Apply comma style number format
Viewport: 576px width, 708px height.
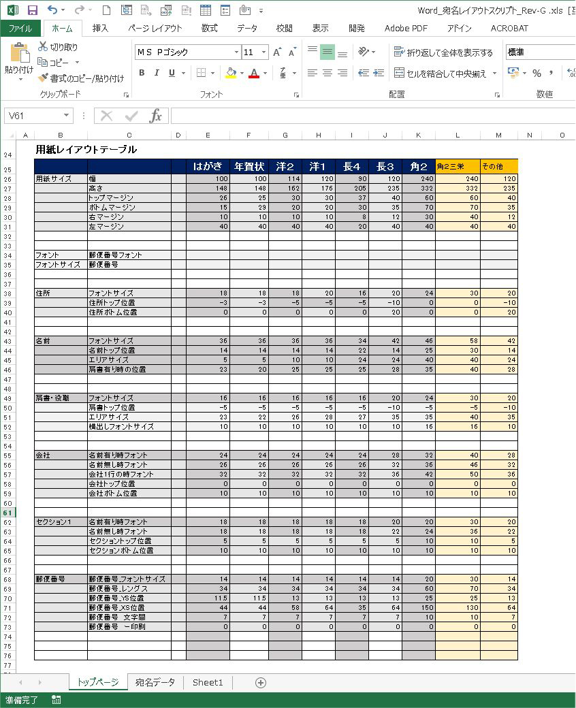coord(551,73)
